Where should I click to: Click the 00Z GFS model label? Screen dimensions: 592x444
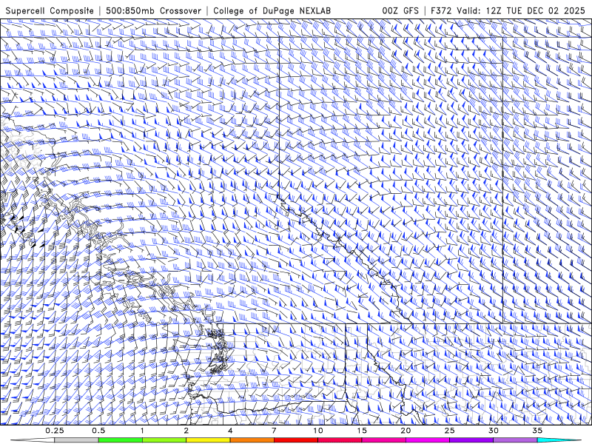pyautogui.click(x=400, y=10)
